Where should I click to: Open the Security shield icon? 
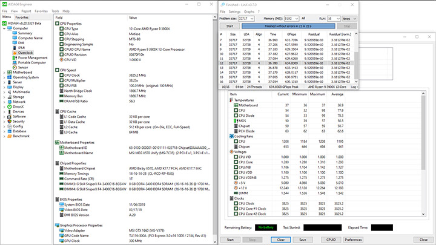[x=10, y=122]
